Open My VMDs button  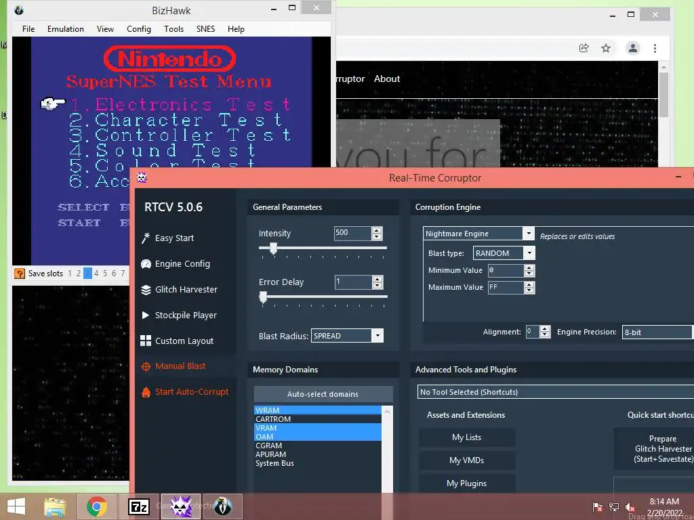[x=467, y=460]
